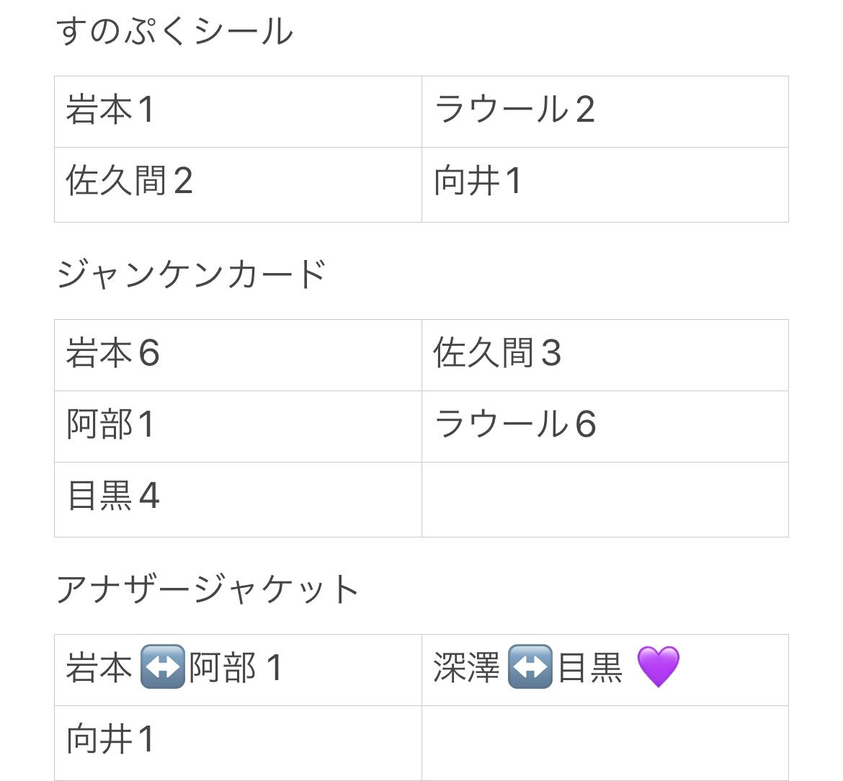Select the 岩本6 cell in ジャンケンカード
843x781 pixels.
click(238, 355)
